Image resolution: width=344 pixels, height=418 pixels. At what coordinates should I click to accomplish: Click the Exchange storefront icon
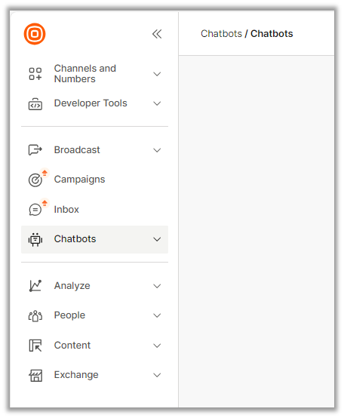[35, 375]
